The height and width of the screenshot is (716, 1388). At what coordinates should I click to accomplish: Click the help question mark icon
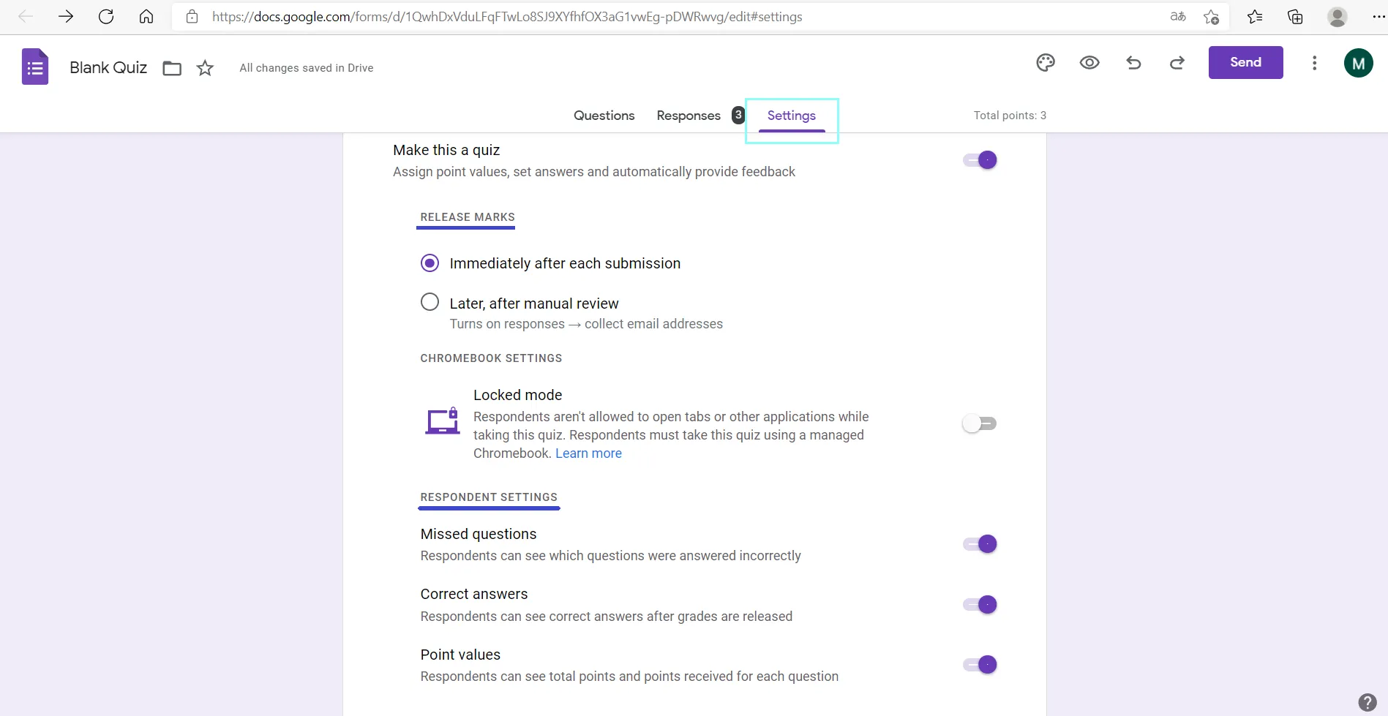pyautogui.click(x=1367, y=702)
